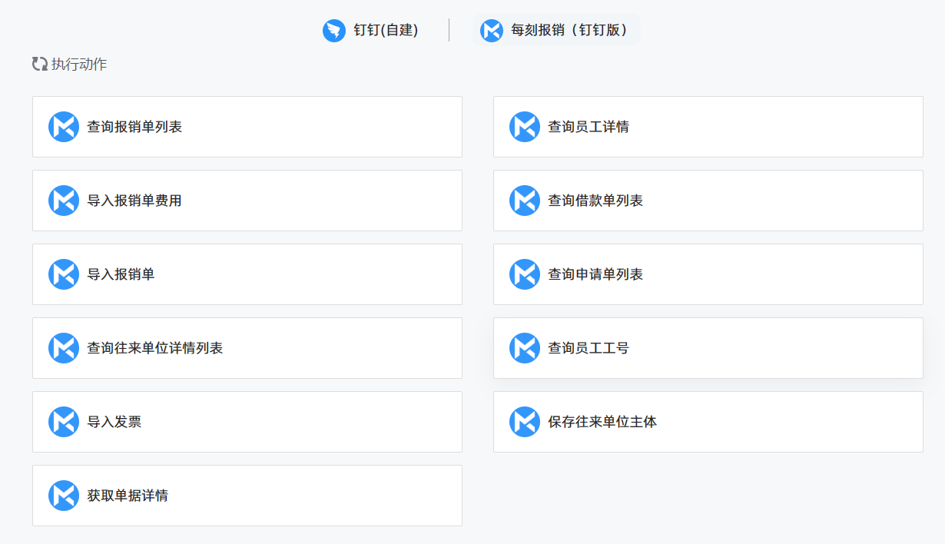Click the 执行动作 section label
Screen dimensions: 945x544
pos(79,65)
